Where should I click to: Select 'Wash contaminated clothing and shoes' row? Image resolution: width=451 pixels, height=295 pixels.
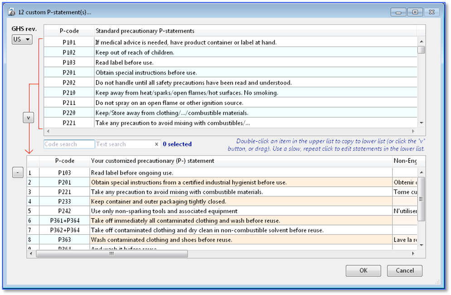[x=222, y=239]
